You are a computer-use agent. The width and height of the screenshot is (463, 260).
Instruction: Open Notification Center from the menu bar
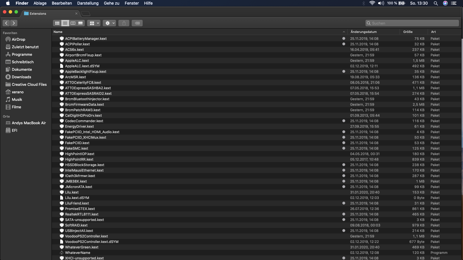(x=454, y=3)
